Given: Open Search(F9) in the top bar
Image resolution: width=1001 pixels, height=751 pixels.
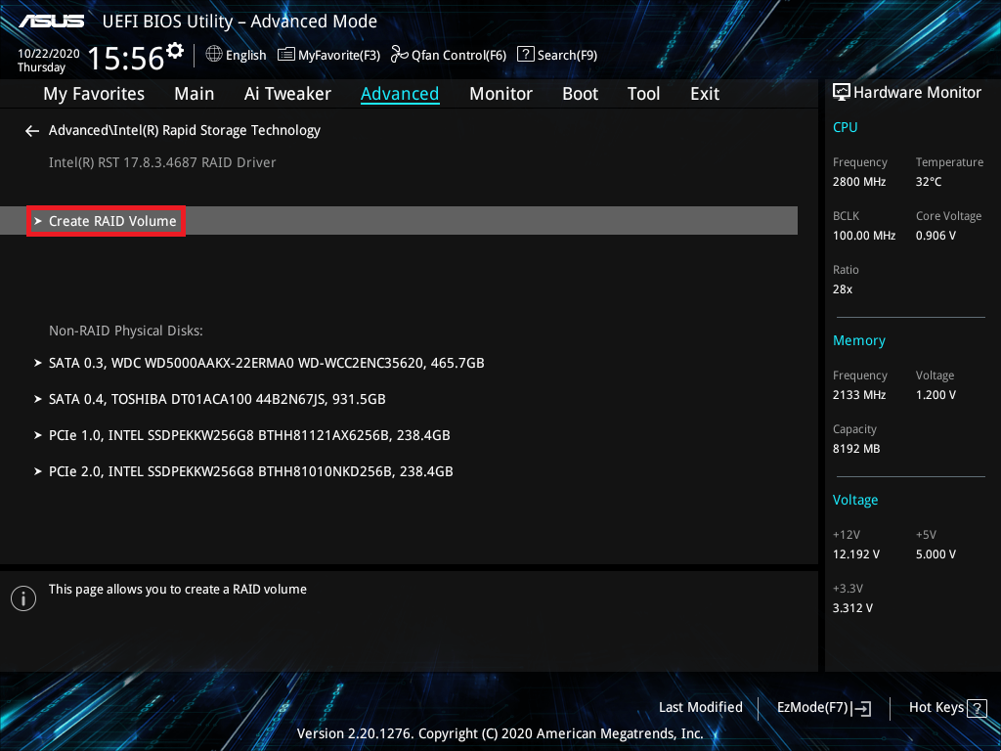Looking at the screenshot, I should pos(557,55).
